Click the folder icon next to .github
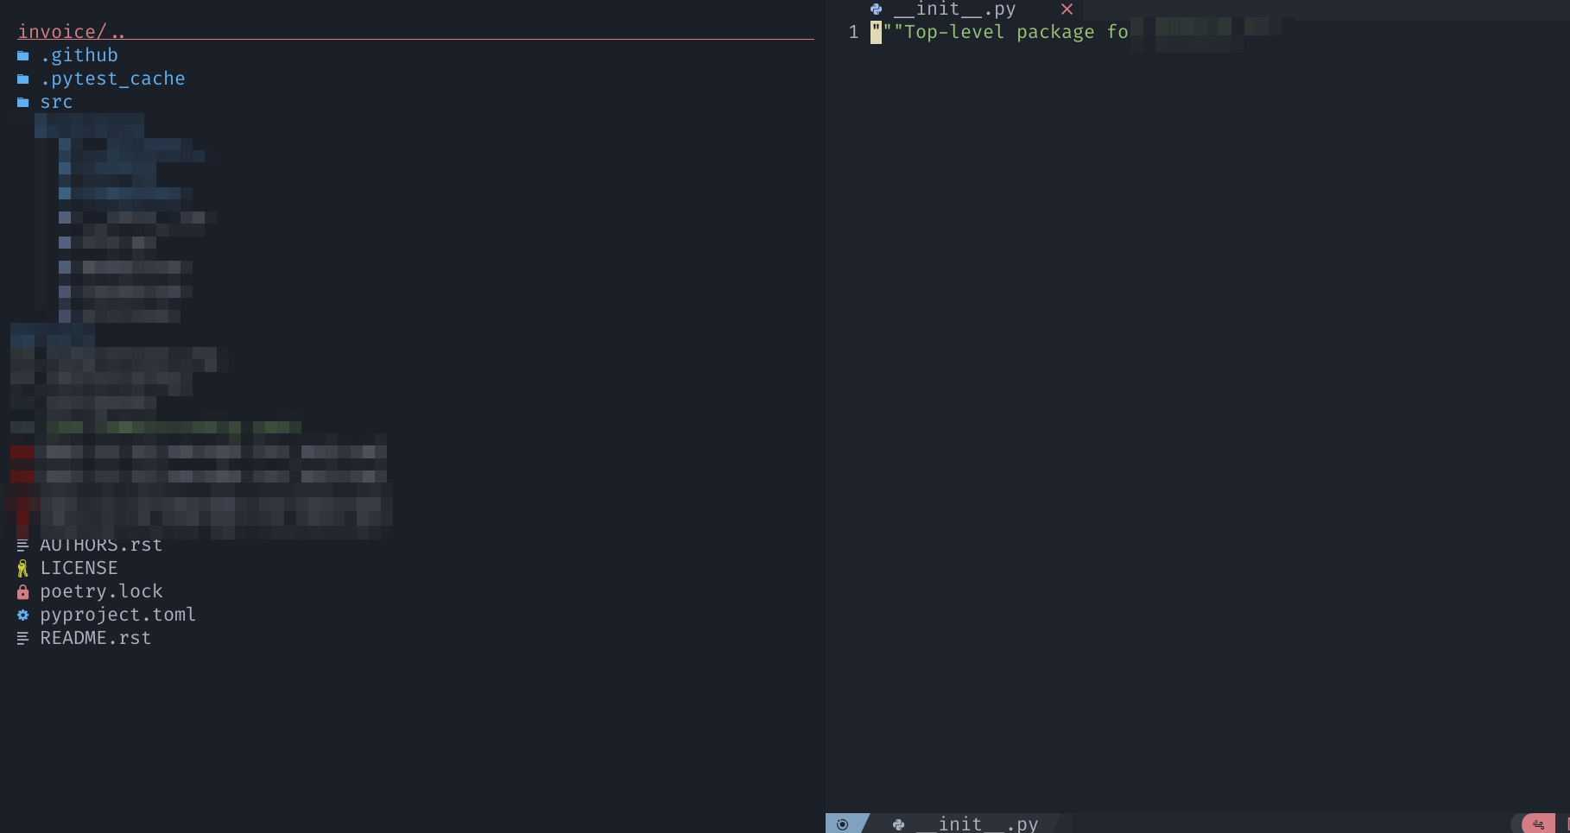Image resolution: width=1570 pixels, height=833 pixels. coord(22,54)
